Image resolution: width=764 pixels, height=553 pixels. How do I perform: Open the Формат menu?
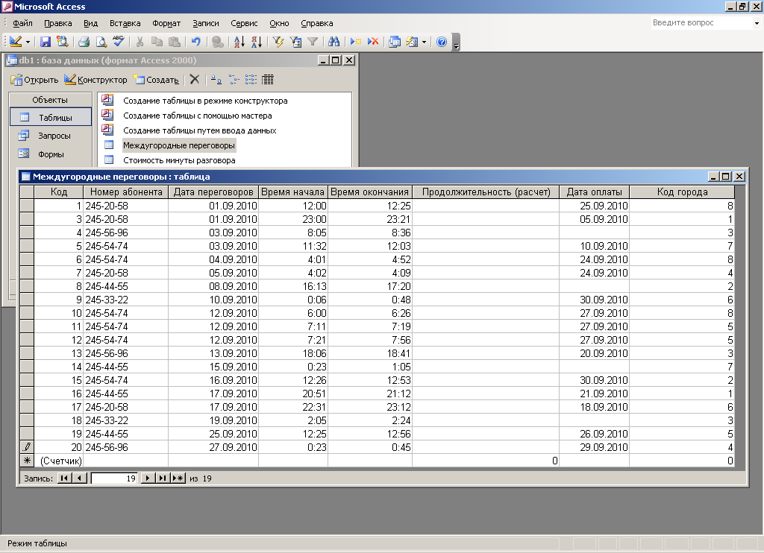point(166,23)
